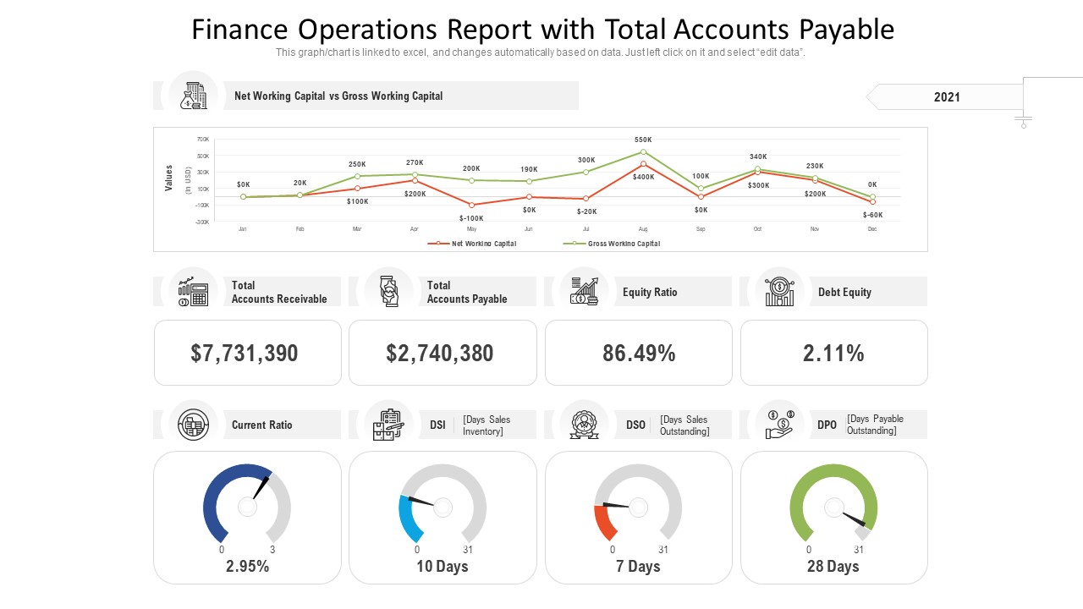Click the blue Current Ratio gauge
Screen dimensions: 1083x609
pos(247,504)
